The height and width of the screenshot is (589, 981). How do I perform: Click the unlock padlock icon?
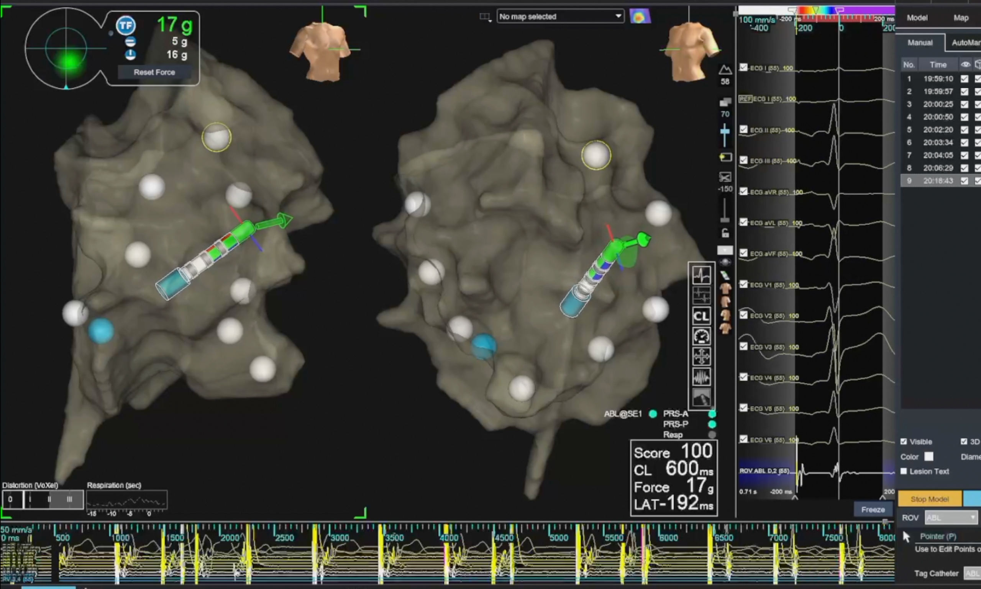725,233
